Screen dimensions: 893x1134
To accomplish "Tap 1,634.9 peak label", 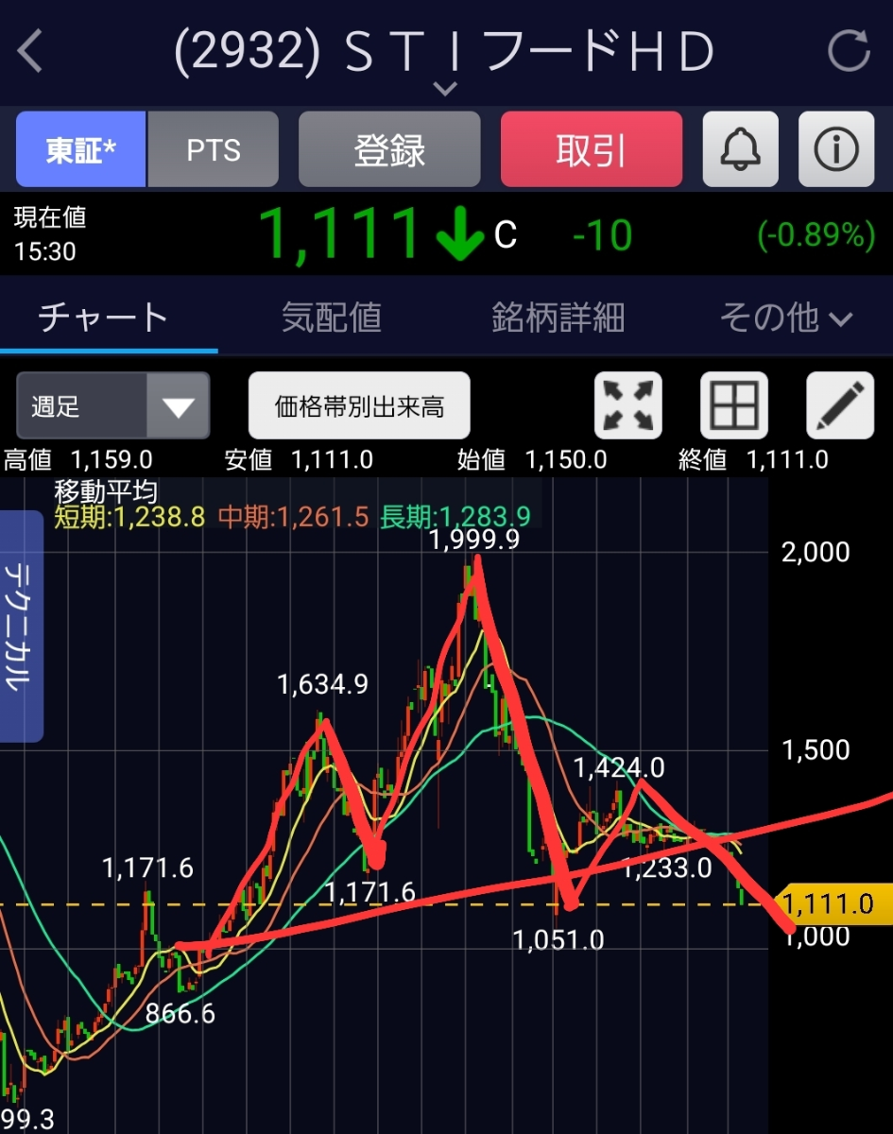I will [322, 684].
